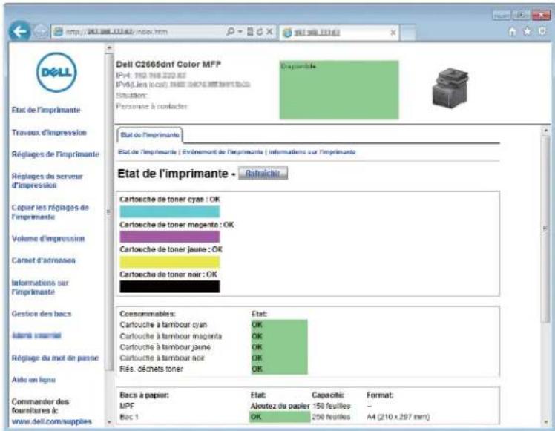This screenshot has height=431, width=555.
Task: Open the compatibility view icon in address bar
Action: (x=250, y=31)
